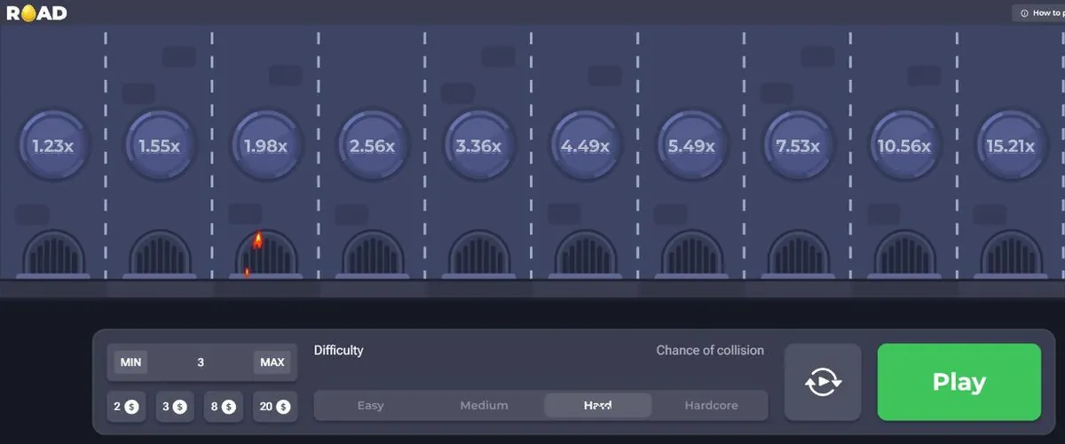Click the bet amount field showing 3
The image size is (1065, 444).
tap(201, 362)
